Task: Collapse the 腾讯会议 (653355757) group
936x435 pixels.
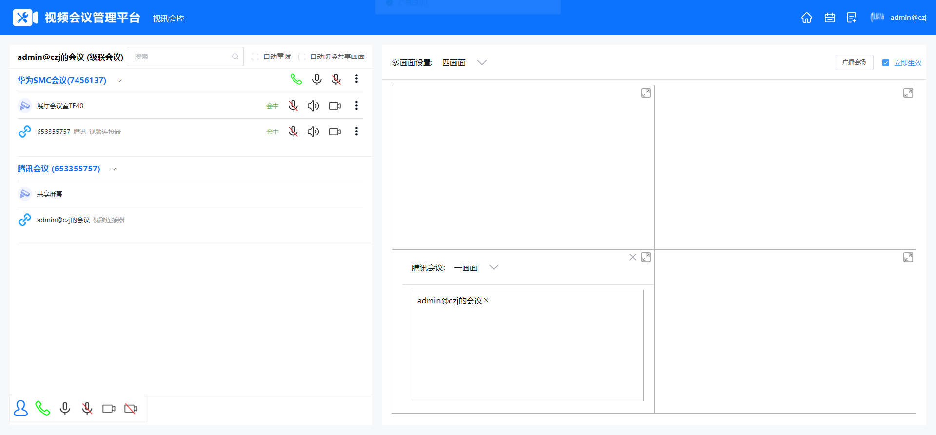Action: pos(114,169)
